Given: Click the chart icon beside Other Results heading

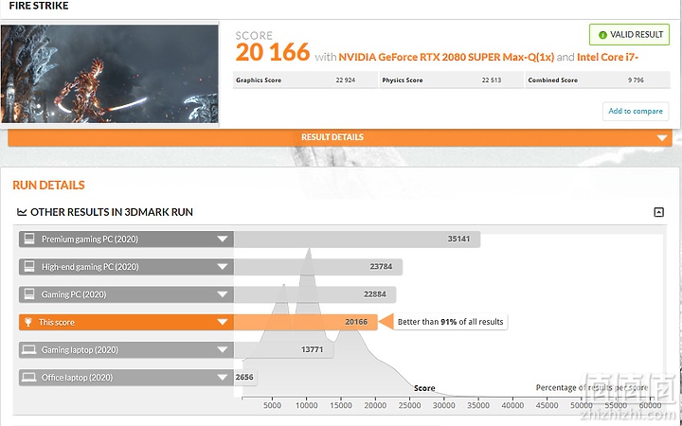Looking at the screenshot, I should click(x=22, y=212).
